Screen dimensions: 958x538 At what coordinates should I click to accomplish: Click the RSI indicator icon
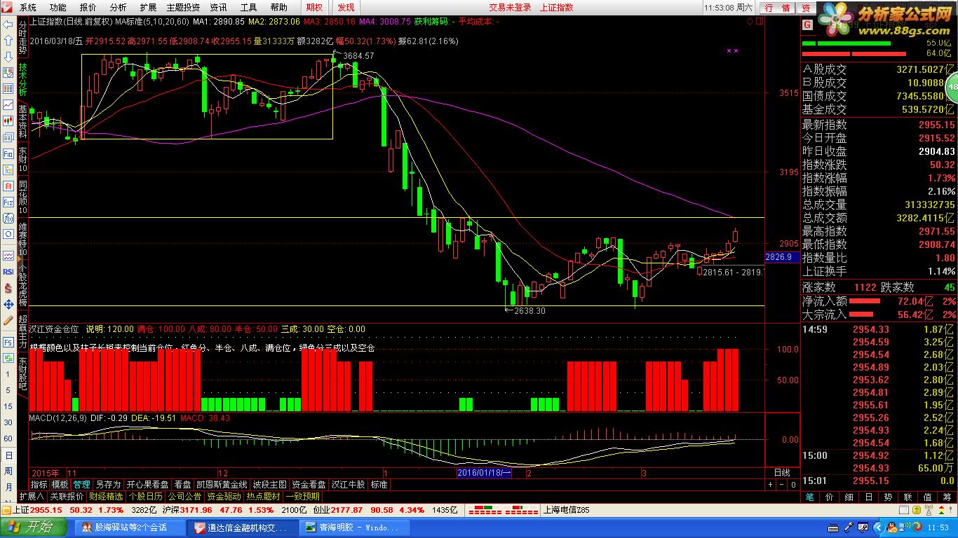(x=8, y=272)
